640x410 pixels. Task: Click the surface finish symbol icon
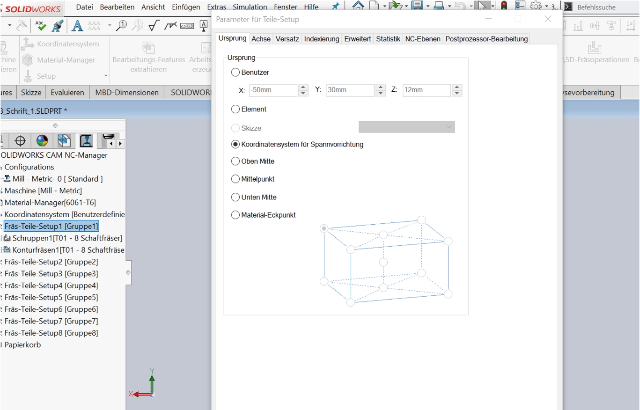[x=154, y=26]
